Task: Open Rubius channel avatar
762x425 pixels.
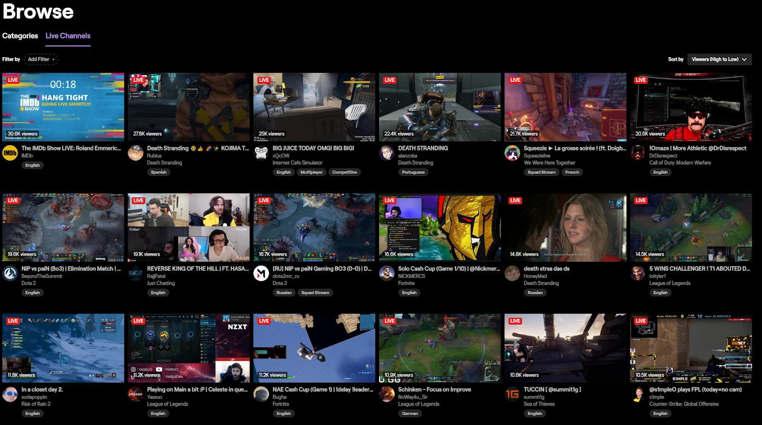Action: [x=136, y=153]
